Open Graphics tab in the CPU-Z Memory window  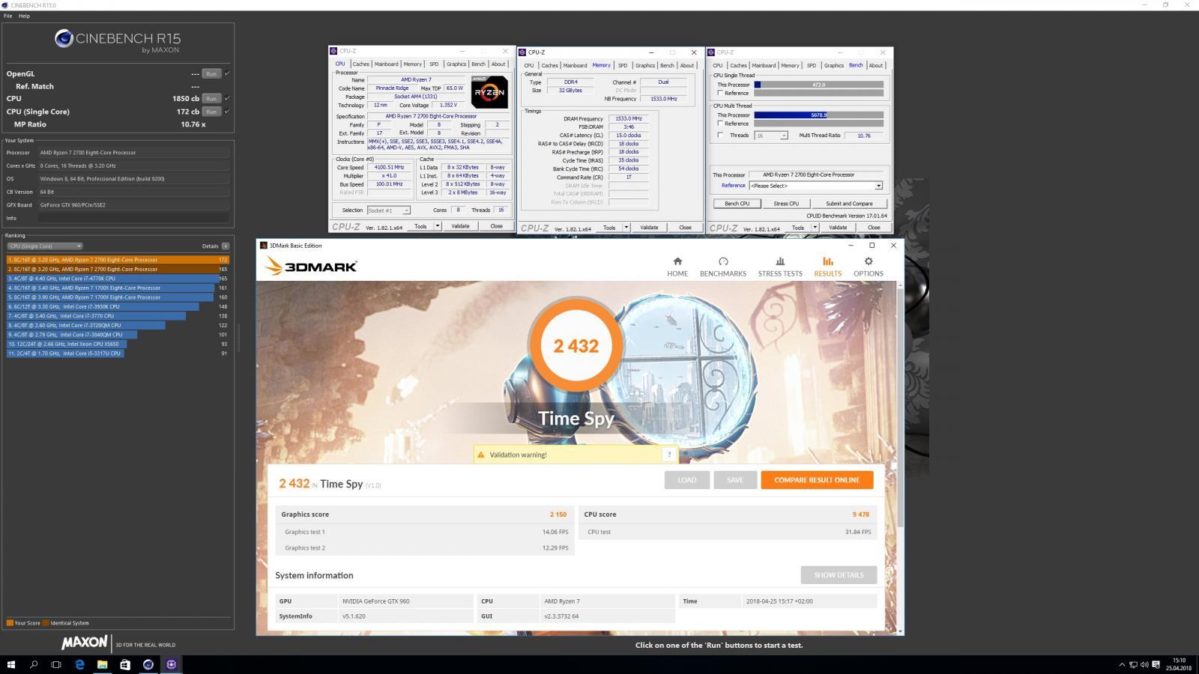pyautogui.click(x=645, y=65)
